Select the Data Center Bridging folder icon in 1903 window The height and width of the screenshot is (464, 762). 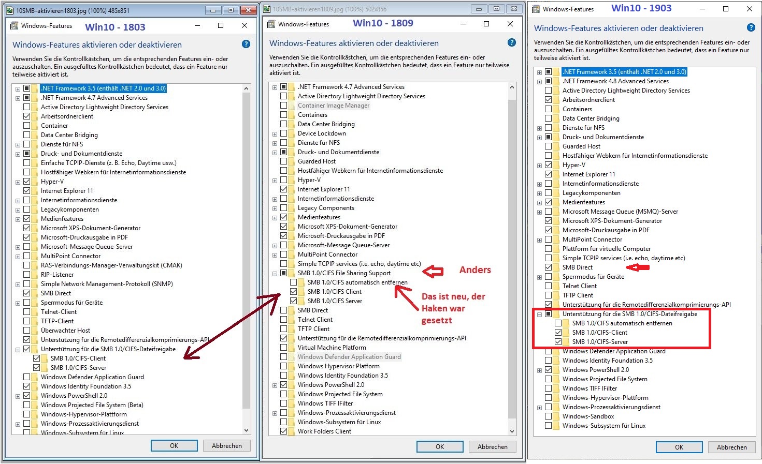pos(556,118)
